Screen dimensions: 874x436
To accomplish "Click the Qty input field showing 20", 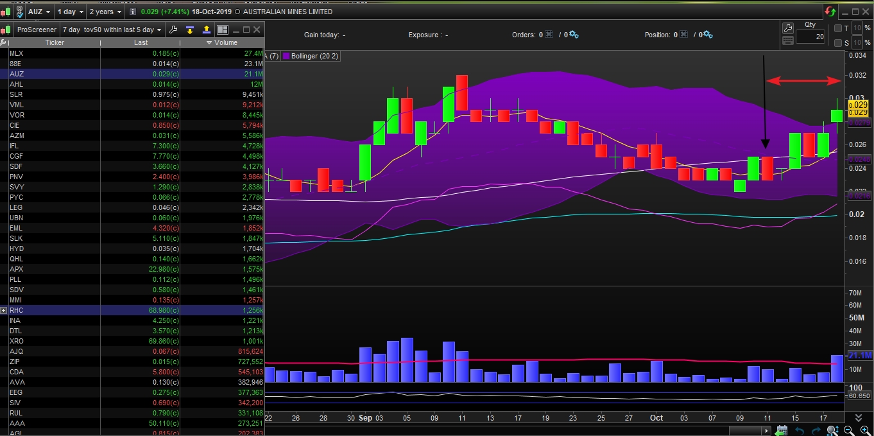I will [810, 37].
